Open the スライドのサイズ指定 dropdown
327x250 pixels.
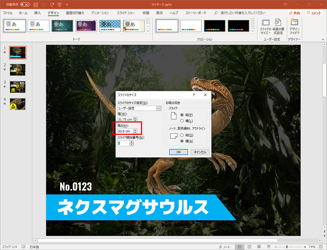coord(158,108)
